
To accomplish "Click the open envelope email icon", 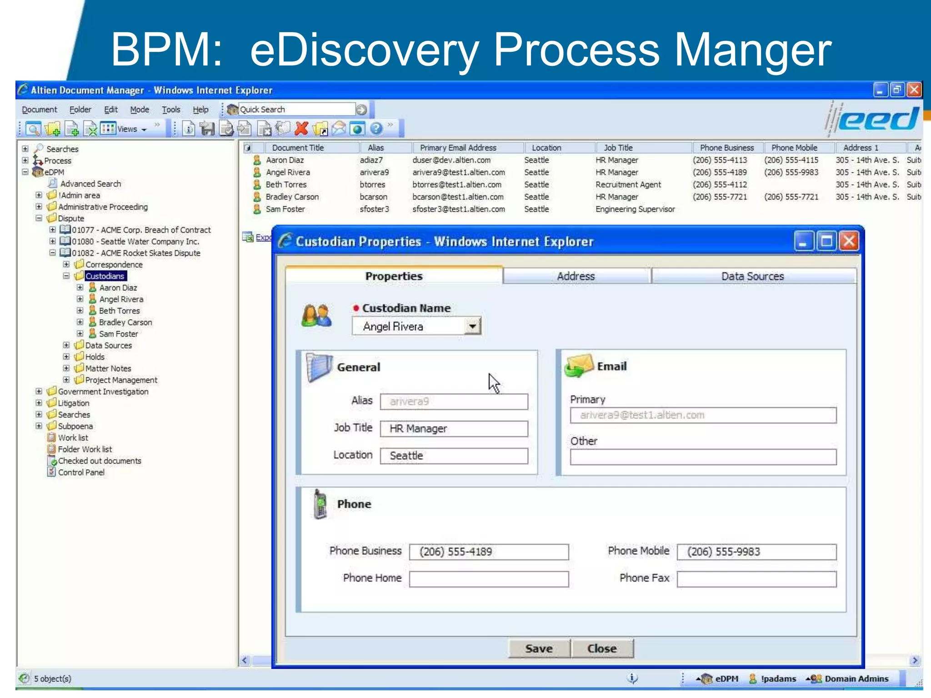I will pos(339,129).
